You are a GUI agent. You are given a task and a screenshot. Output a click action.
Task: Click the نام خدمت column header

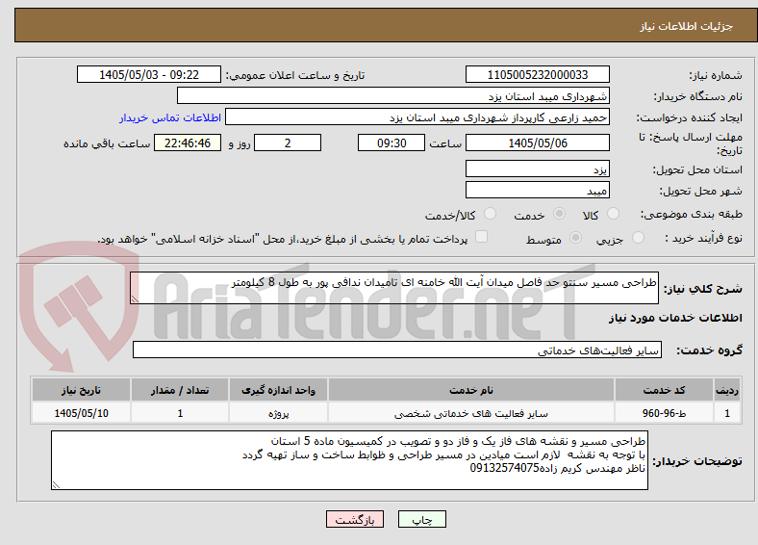471,390
